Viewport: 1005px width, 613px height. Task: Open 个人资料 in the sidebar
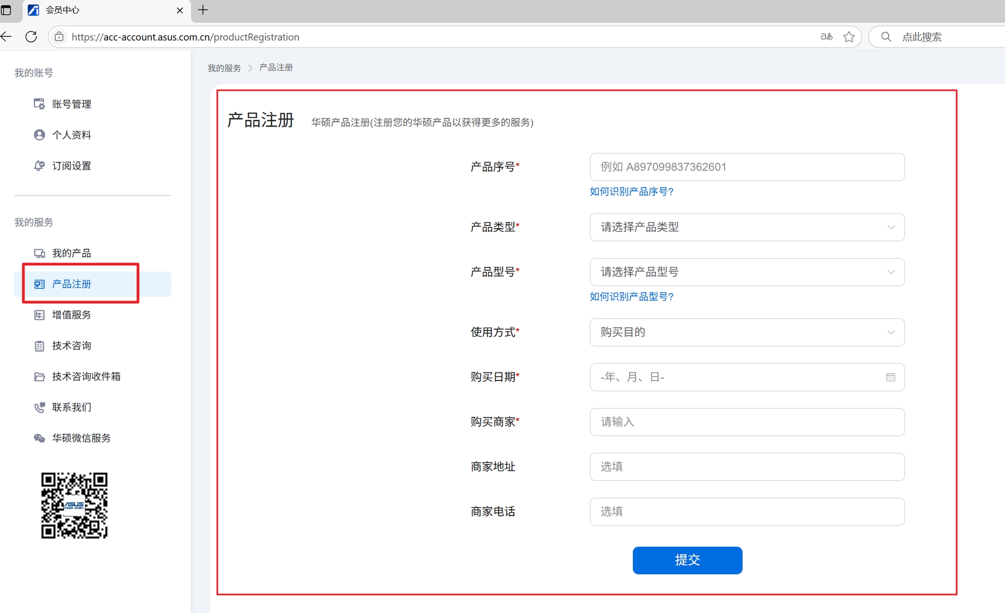(71, 135)
